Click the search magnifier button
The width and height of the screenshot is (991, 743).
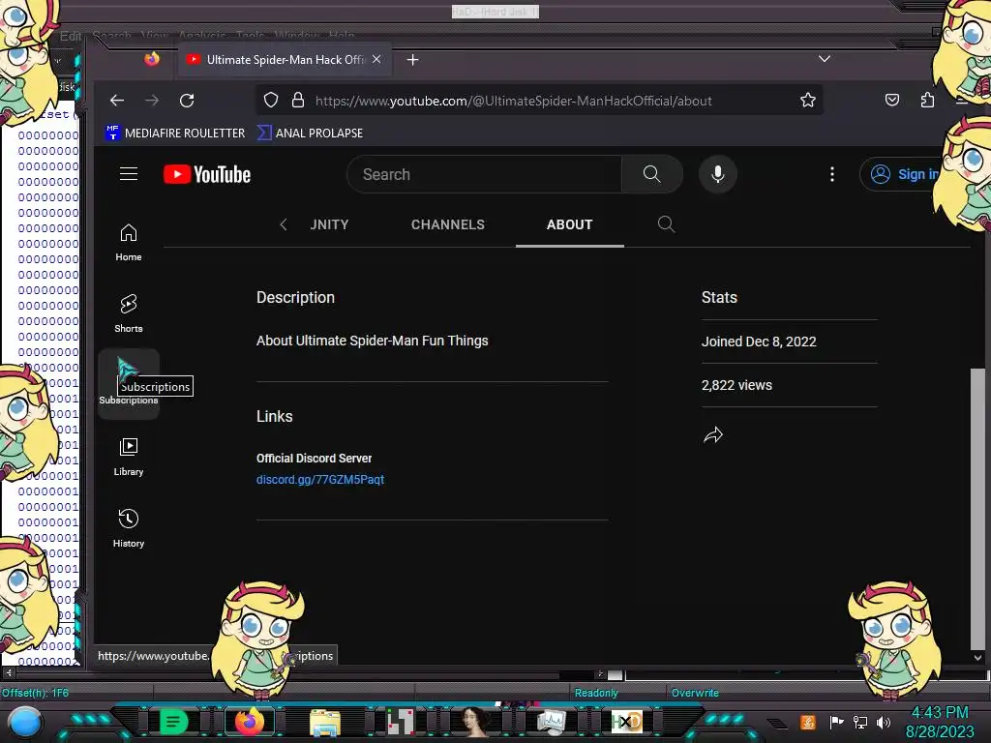(651, 174)
